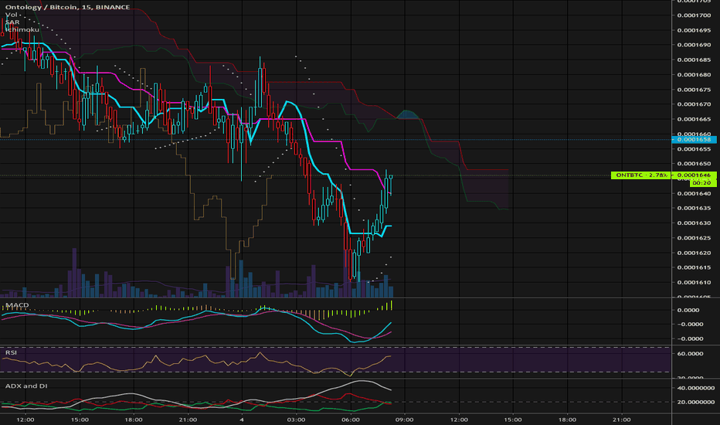Click the 0.0001690 price axis label

pyautogui.click(x=694, y=45)
